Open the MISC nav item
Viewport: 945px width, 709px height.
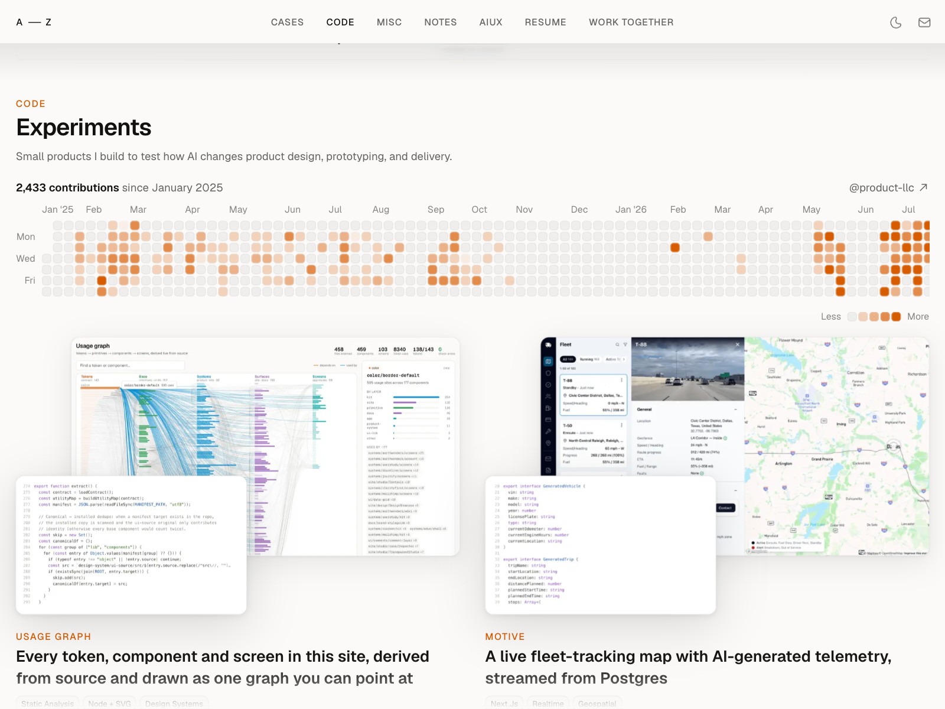pyautogui.click(x=389, y=22)
